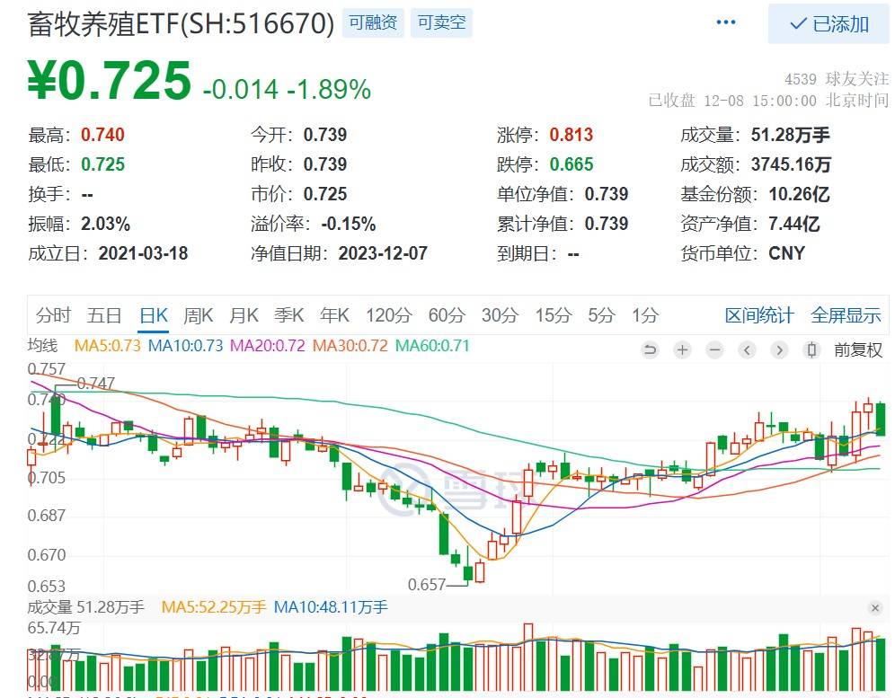Click the right arrow to pan chart forward
Viewport: 895px width, 698px height.
coord(779,349)
